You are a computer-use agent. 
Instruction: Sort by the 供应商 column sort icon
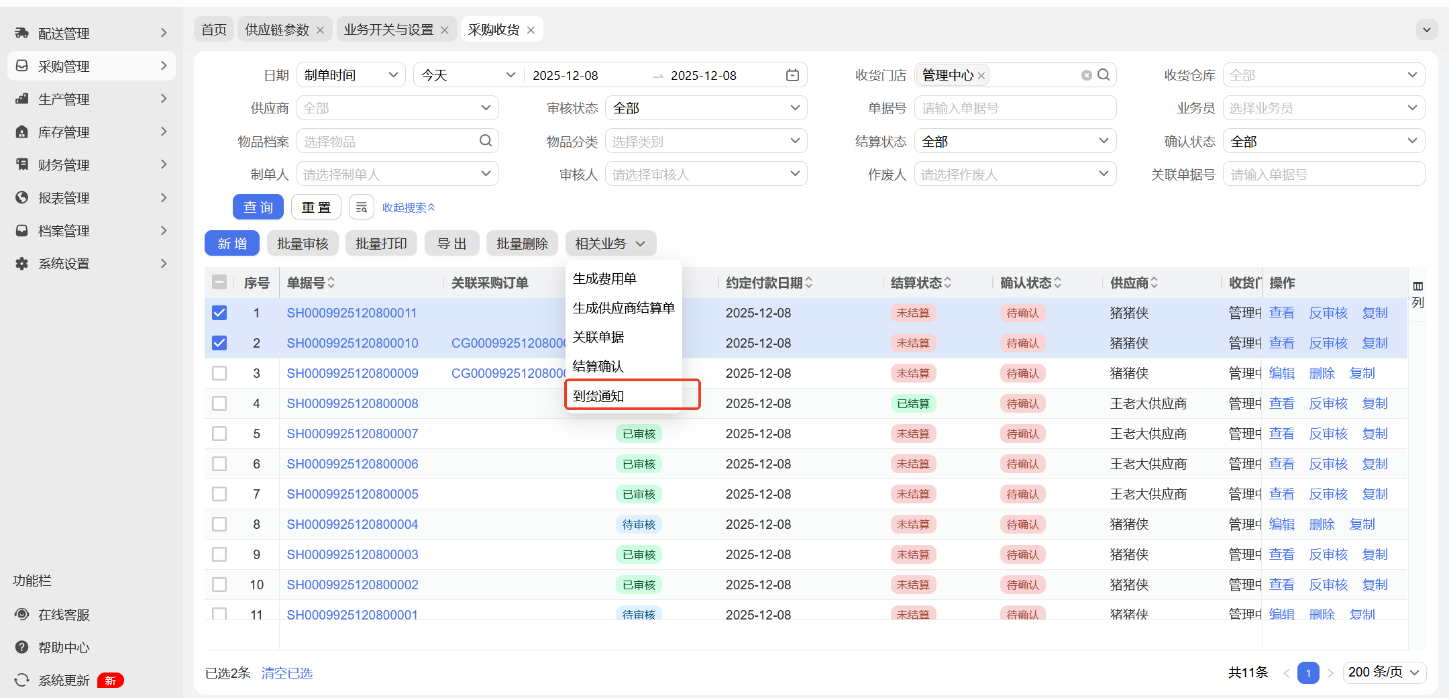pos(1155,283)
